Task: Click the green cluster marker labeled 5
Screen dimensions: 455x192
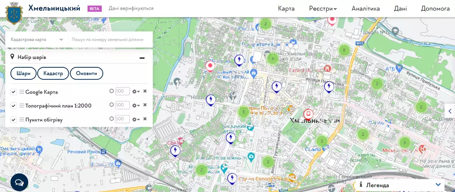Action: [344, 50]
